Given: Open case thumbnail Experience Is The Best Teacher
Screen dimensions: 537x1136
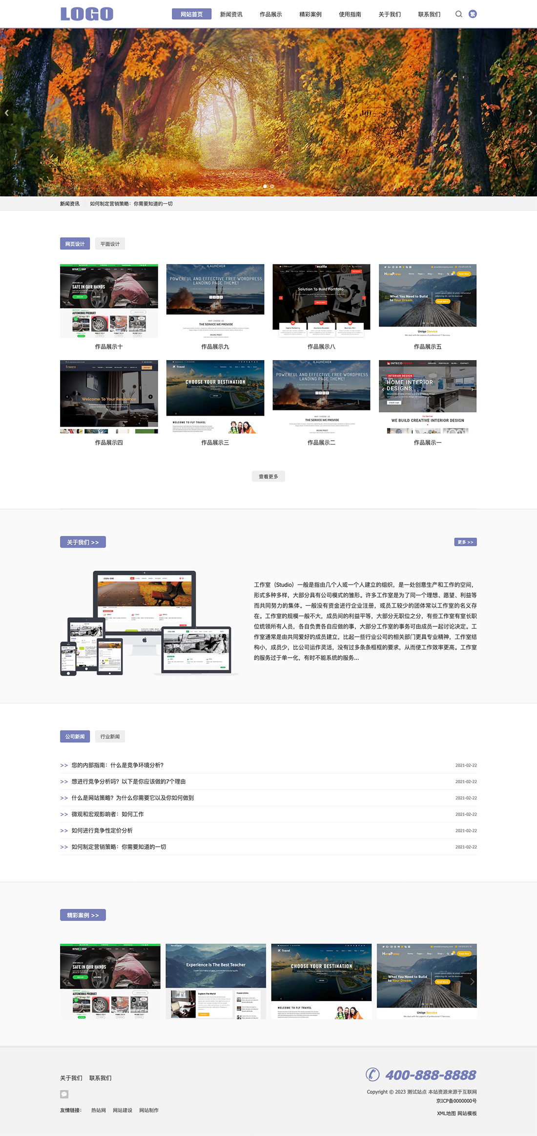Looking at the screenshot, I should [216, 981].
